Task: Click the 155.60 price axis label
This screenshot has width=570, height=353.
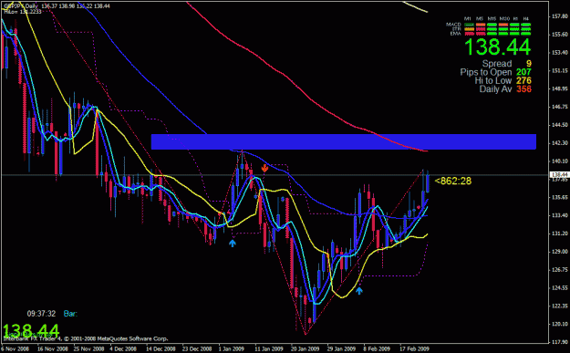Action: coord(560,34)
